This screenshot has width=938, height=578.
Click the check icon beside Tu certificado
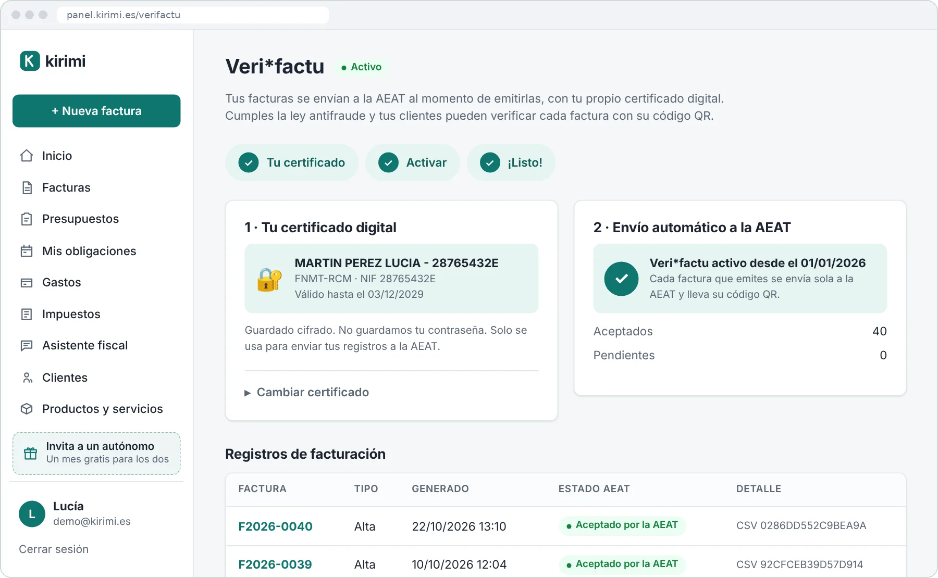tap(249, 162)
